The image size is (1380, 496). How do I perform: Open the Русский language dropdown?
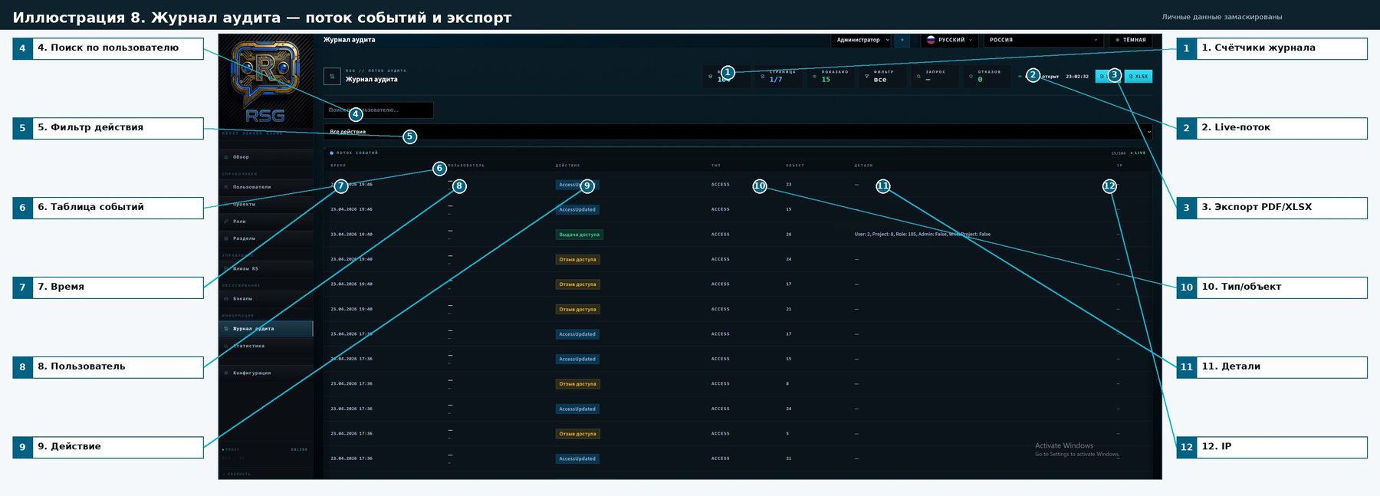[949, 40]
